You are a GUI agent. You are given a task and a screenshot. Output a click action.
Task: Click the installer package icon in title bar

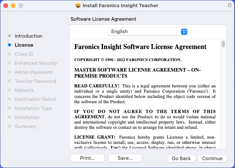tap(78, 6)
